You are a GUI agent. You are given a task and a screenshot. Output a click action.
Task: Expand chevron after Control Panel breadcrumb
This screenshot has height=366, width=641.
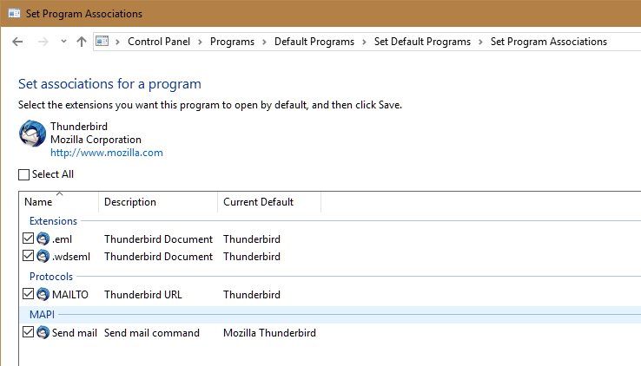click(x=200, y=42)
